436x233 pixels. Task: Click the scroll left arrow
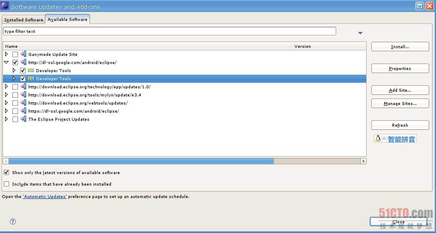6,161
